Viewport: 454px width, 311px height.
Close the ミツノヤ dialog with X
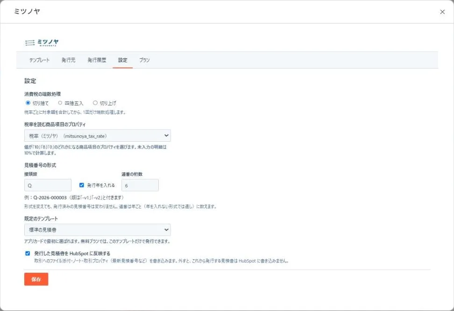(x=442, y=12)
